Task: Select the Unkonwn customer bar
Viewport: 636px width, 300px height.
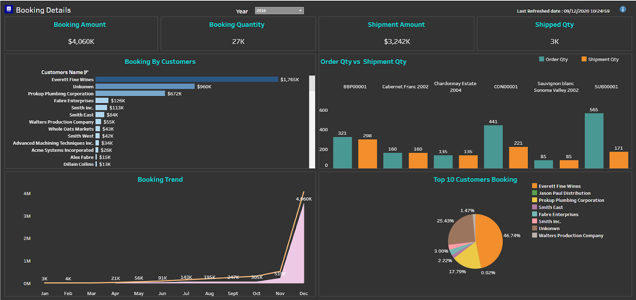Action: coord(145,87)
